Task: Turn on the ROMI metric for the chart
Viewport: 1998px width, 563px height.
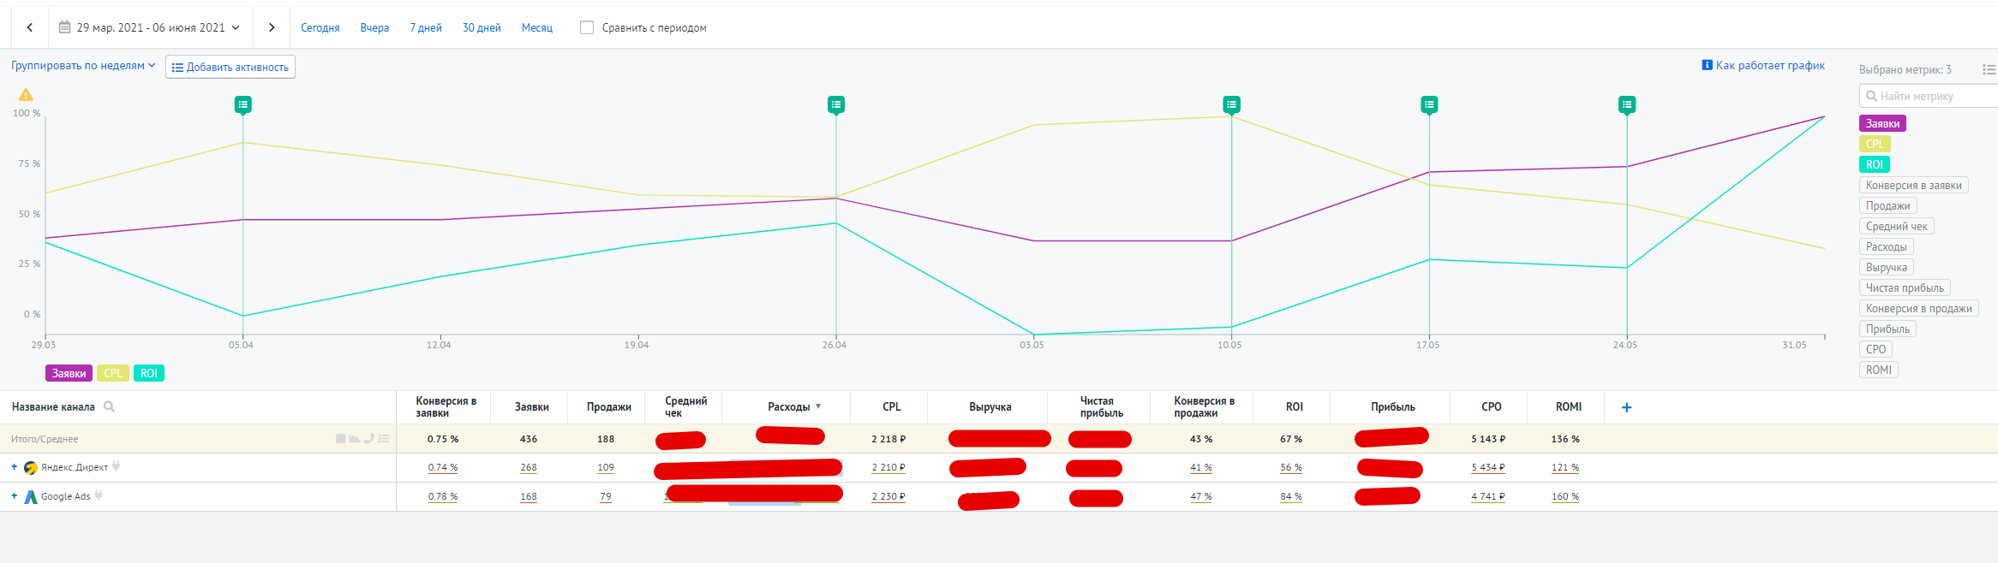Action: pyautogui.click(x=1878, y=370)
